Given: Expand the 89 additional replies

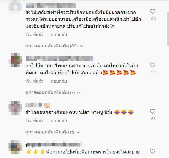Looking at the screenshot, I should 54,46.
